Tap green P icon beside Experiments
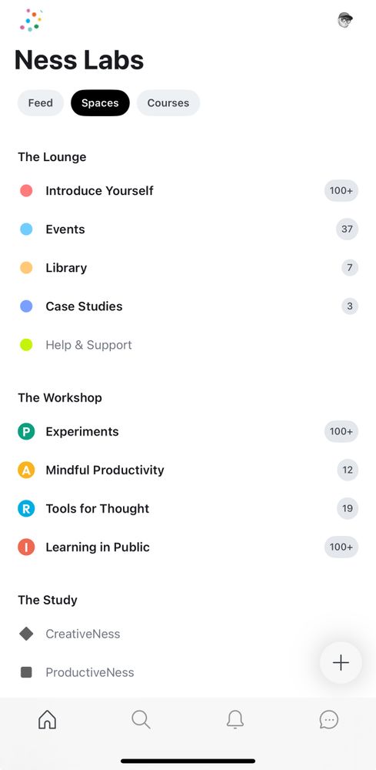The height and width of the screenshot is (770, 376). pyautogui.click(x=26, y=432)
